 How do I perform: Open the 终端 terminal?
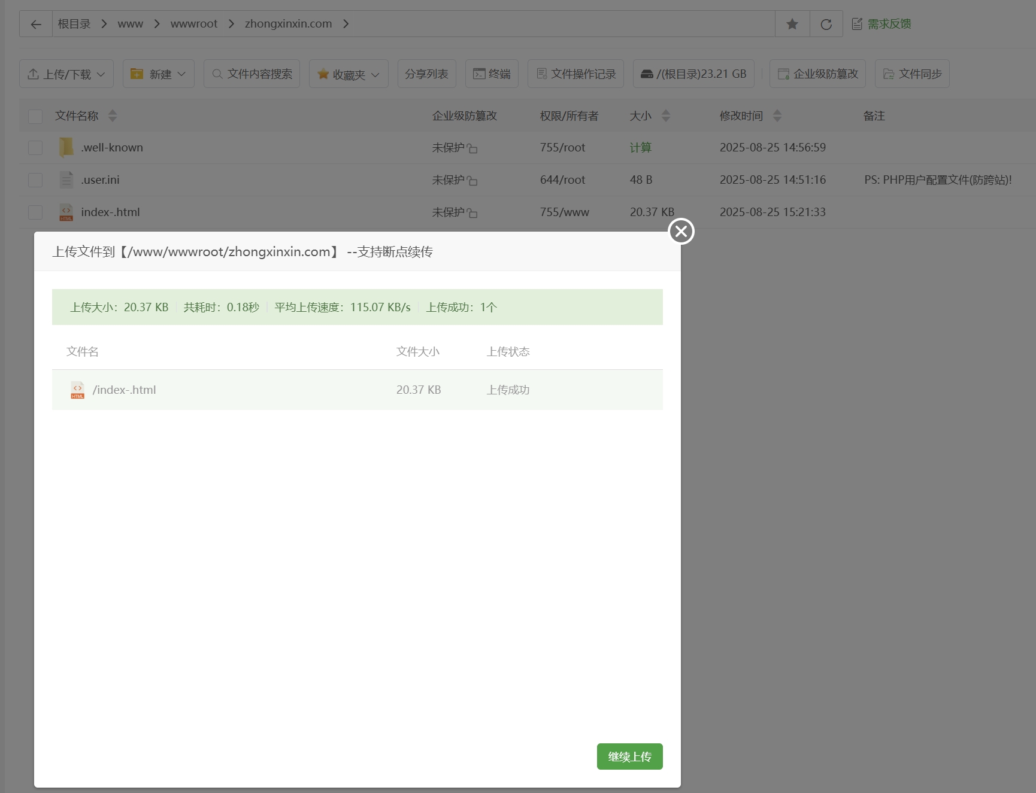[x=492, y=74]
